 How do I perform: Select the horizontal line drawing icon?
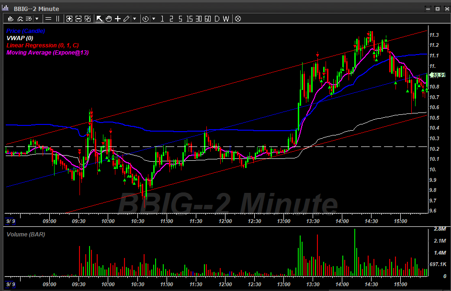pyautogui.click(x=47, y=19)
